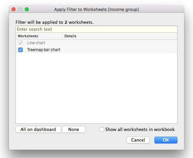
Task: Focus the Enter search text field
Action: (x=96, y=29)
